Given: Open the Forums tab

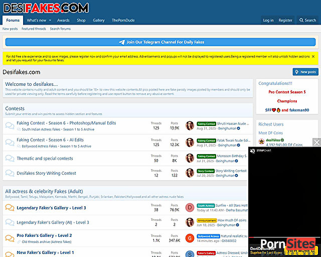Looking at the screenshot, I should tap(13, 20).
